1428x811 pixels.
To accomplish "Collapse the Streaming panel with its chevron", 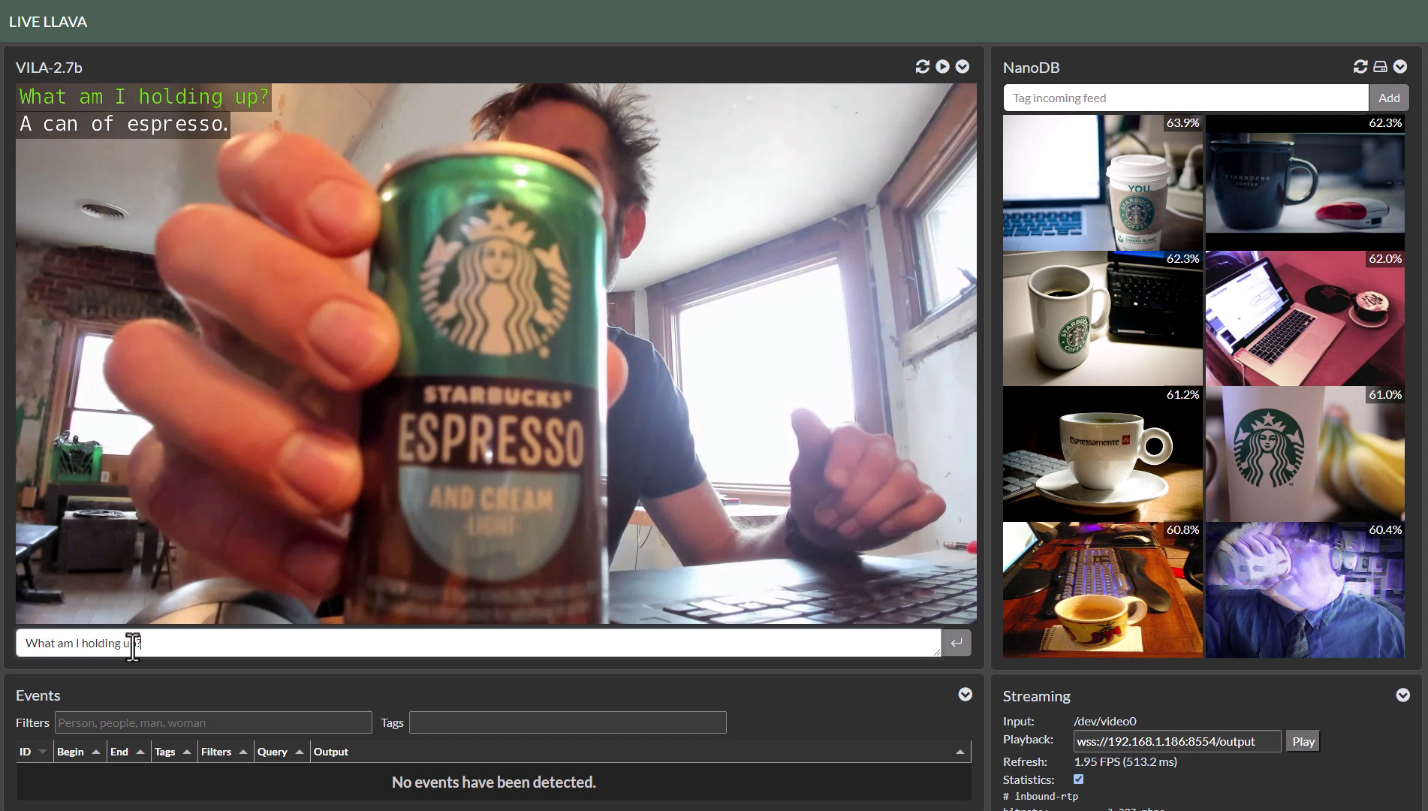I will [1402, 695].
